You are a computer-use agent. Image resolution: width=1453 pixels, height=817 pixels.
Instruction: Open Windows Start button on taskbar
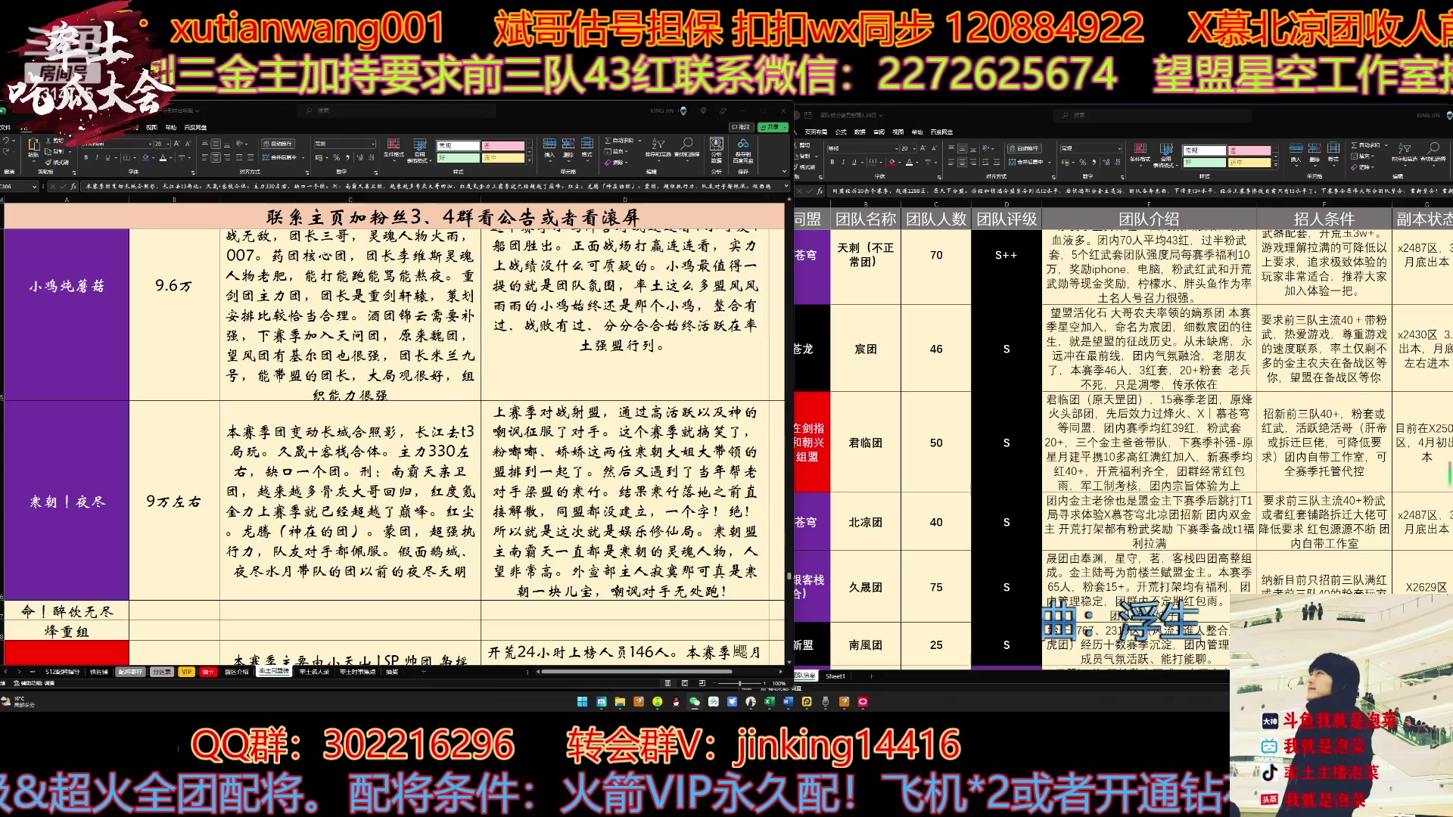tap(582, 701)
